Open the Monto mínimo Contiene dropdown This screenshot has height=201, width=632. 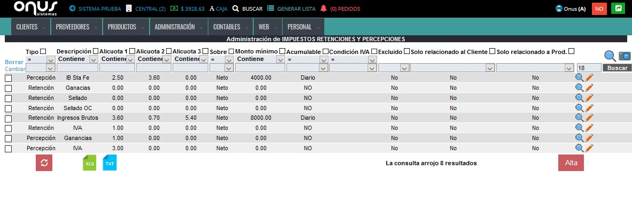click(x=261, y=59)
